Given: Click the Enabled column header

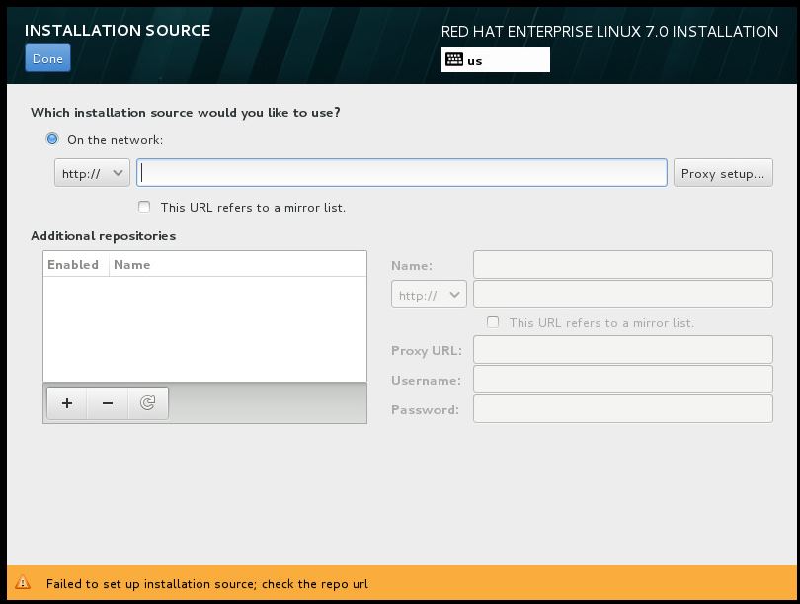Looking at the screenshot, I should [x=74, y=264].
